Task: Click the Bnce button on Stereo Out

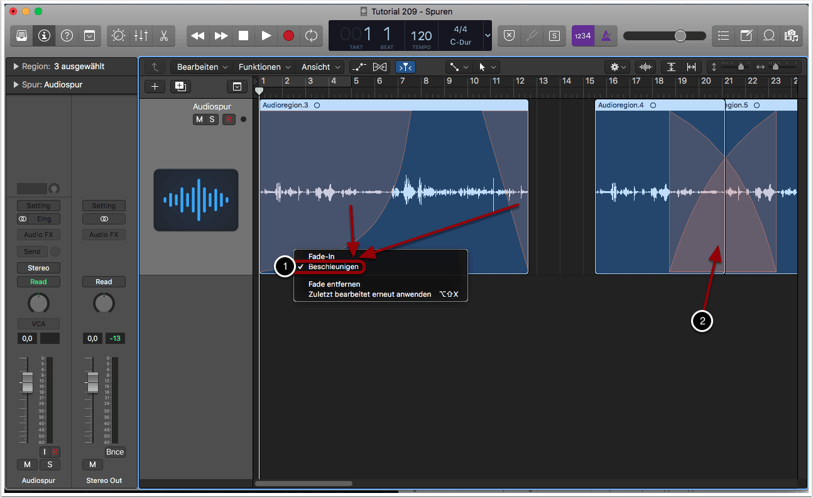Action: pos(115,451)
